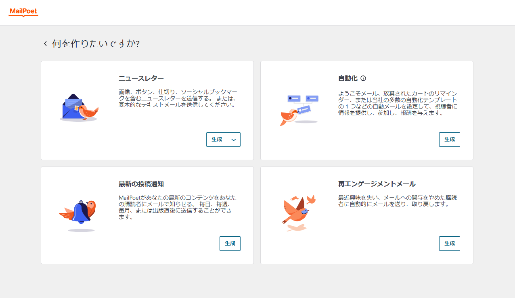Viewport: 515px width, 298px height.
Task: Click the MailPoet logo
Action: point(23,13)
